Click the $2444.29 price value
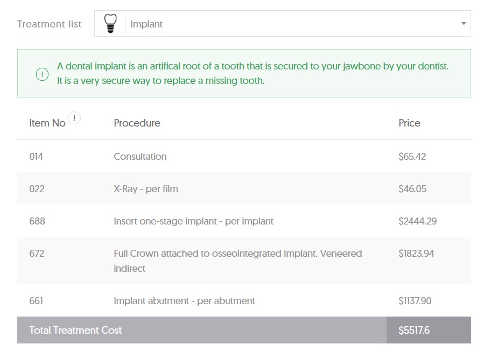Image resolution: width=484 pixels, height=351 pixels. (417, 221)
